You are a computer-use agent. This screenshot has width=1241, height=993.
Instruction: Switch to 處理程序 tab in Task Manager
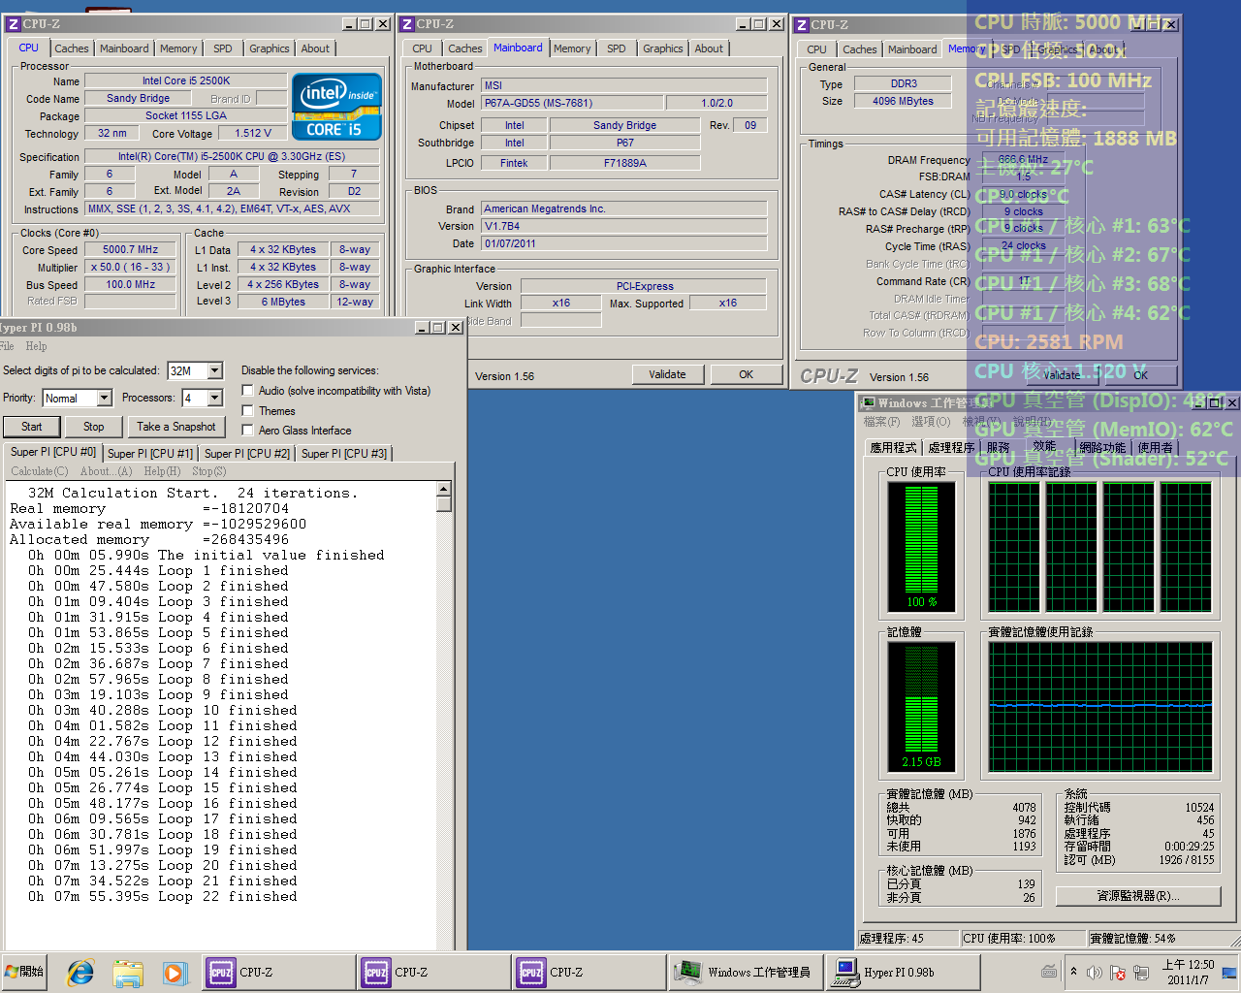click(951, 447)
